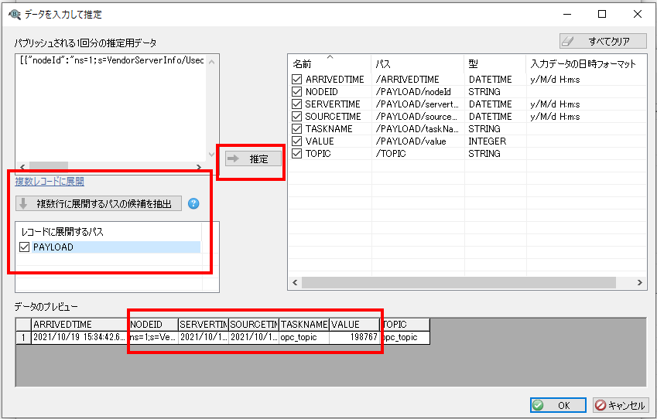Maximize the dialog window
657x419 pixels.
tap(602, 14)
